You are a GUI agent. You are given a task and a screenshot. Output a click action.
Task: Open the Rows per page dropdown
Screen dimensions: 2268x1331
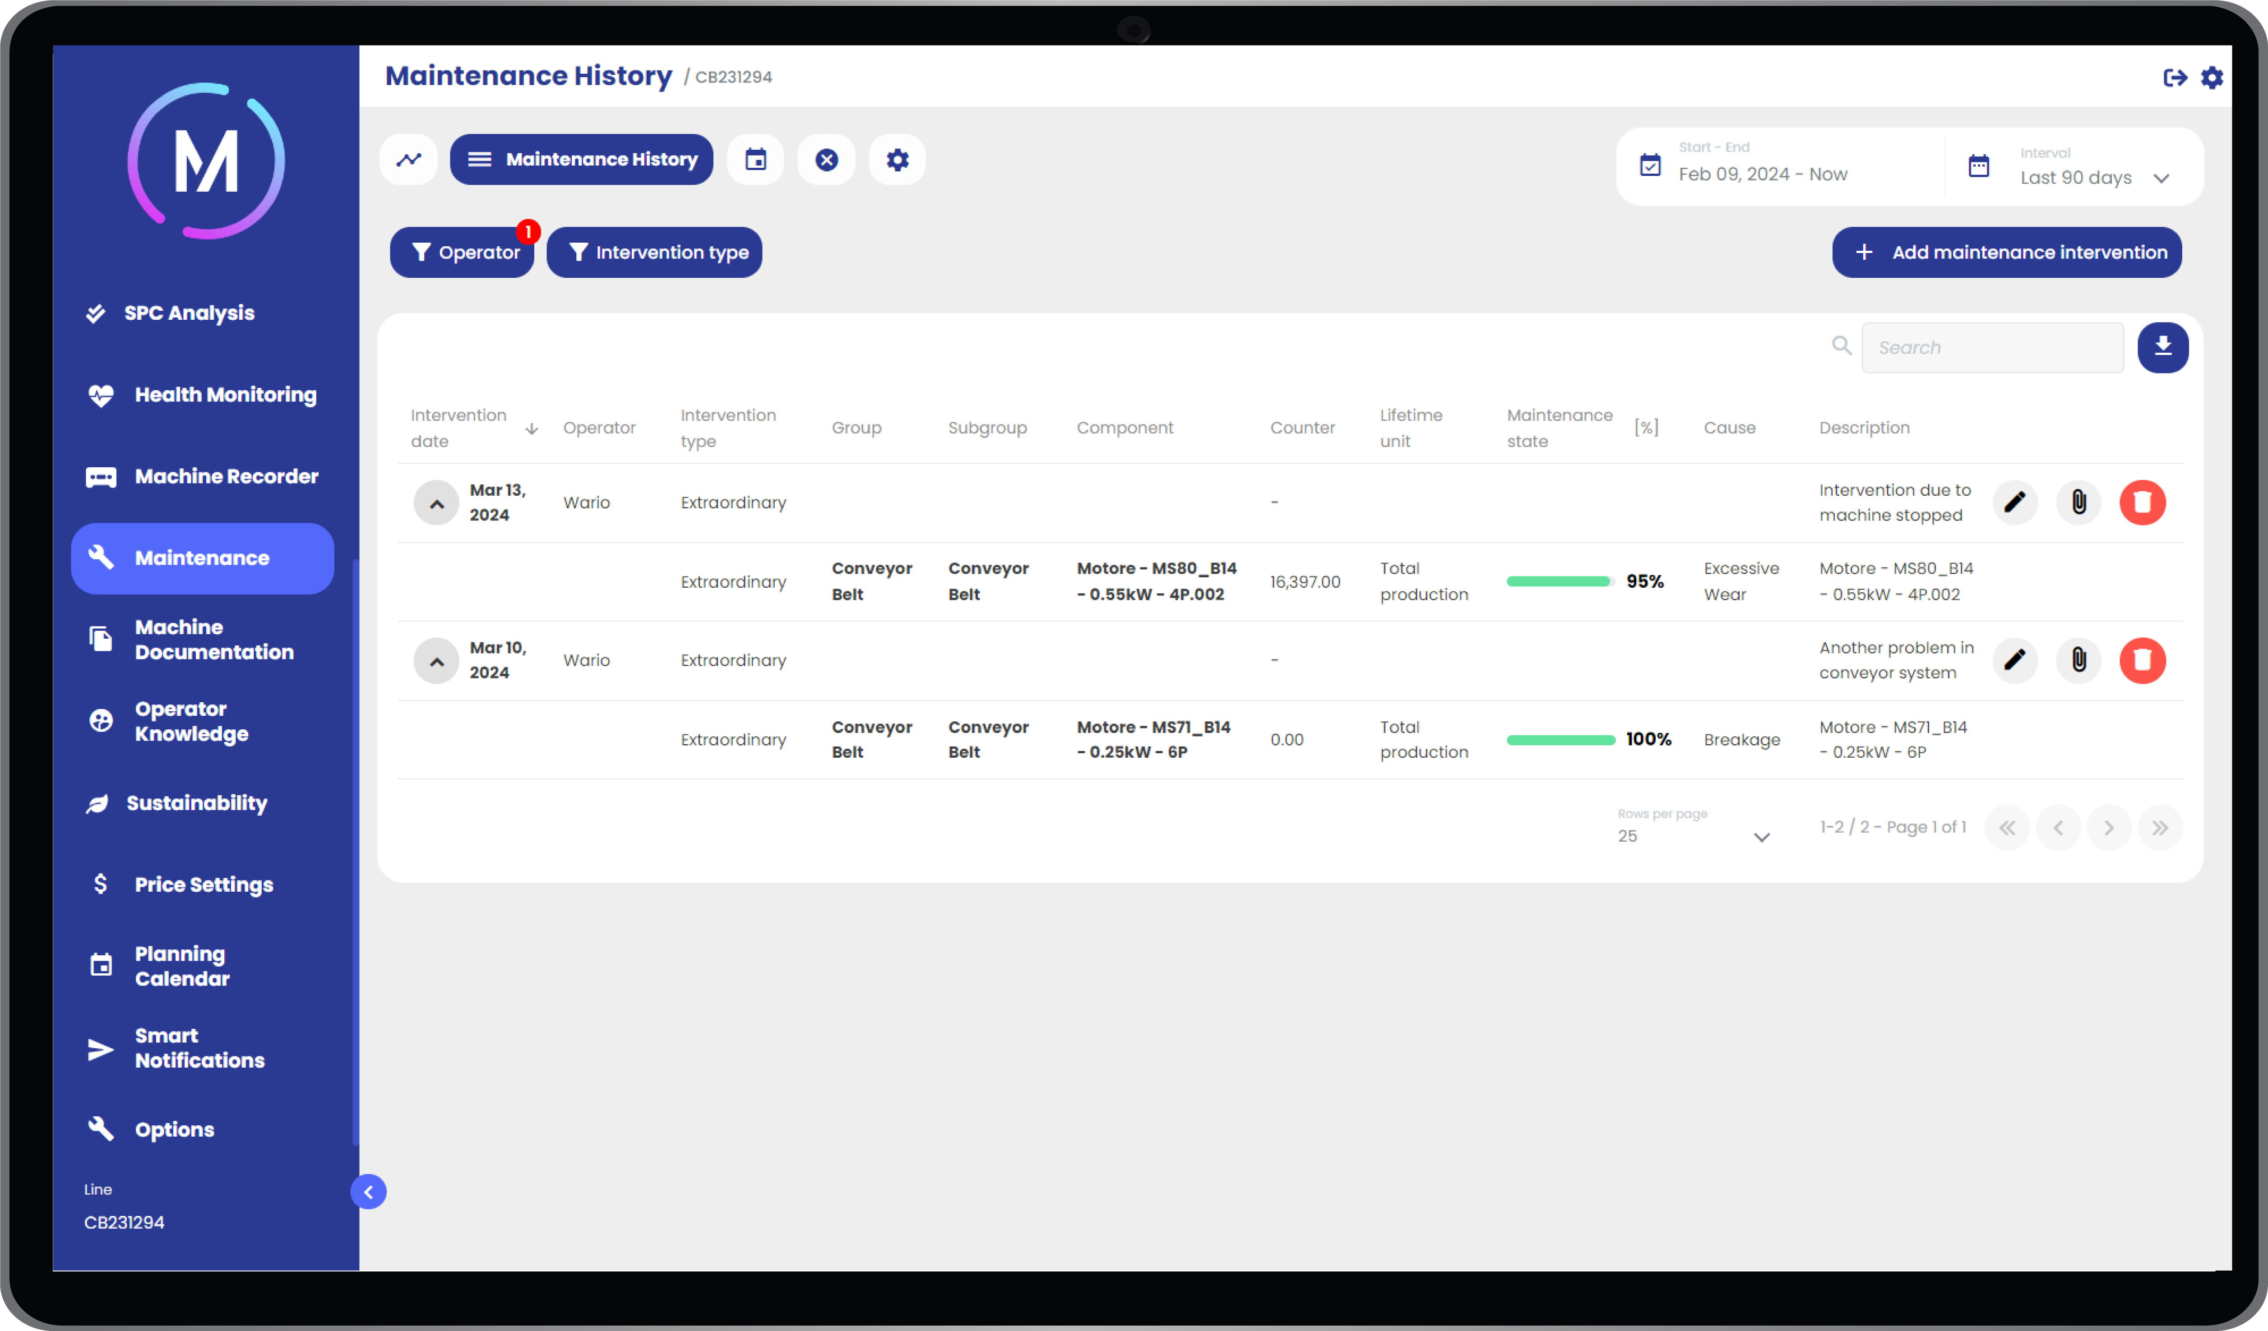coord(1694,826)
